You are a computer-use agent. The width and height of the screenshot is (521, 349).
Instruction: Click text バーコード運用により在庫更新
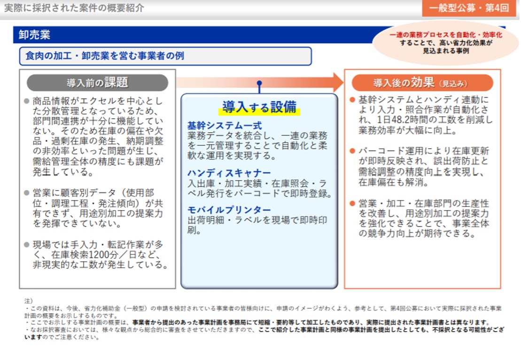coord(424,151)
